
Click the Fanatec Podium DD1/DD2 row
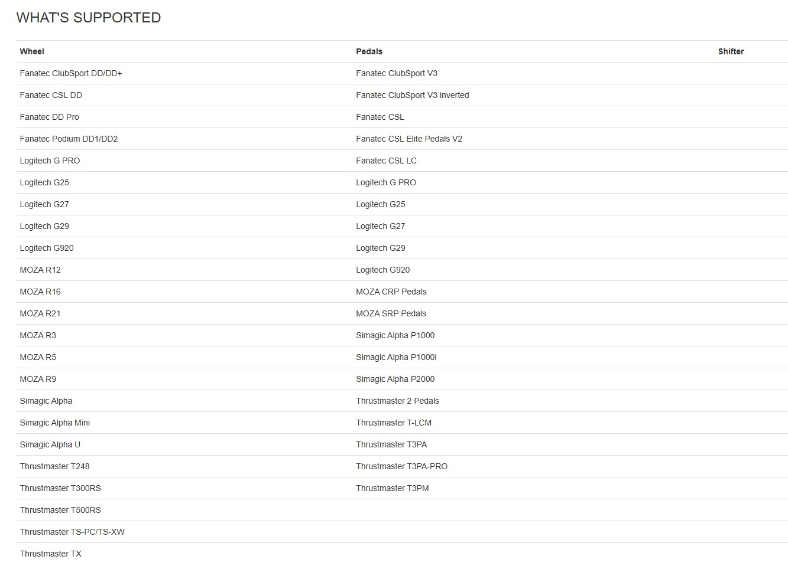click(69, 139)
